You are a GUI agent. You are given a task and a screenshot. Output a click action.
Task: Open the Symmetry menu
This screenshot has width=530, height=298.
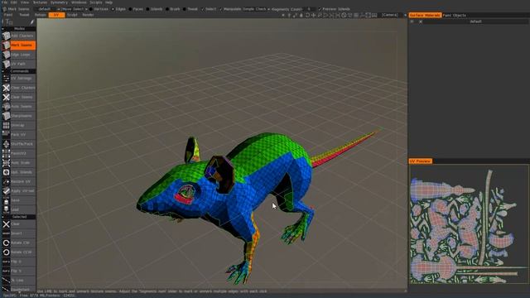point(59,2)
